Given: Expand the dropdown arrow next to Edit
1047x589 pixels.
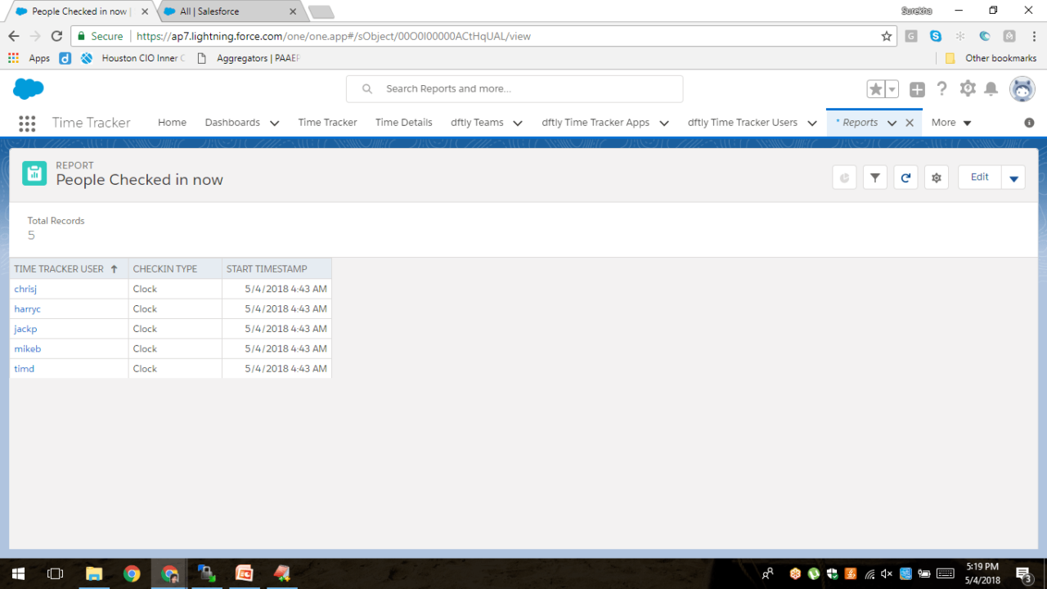Looking at the screenshot, I should click(1013, 178).
